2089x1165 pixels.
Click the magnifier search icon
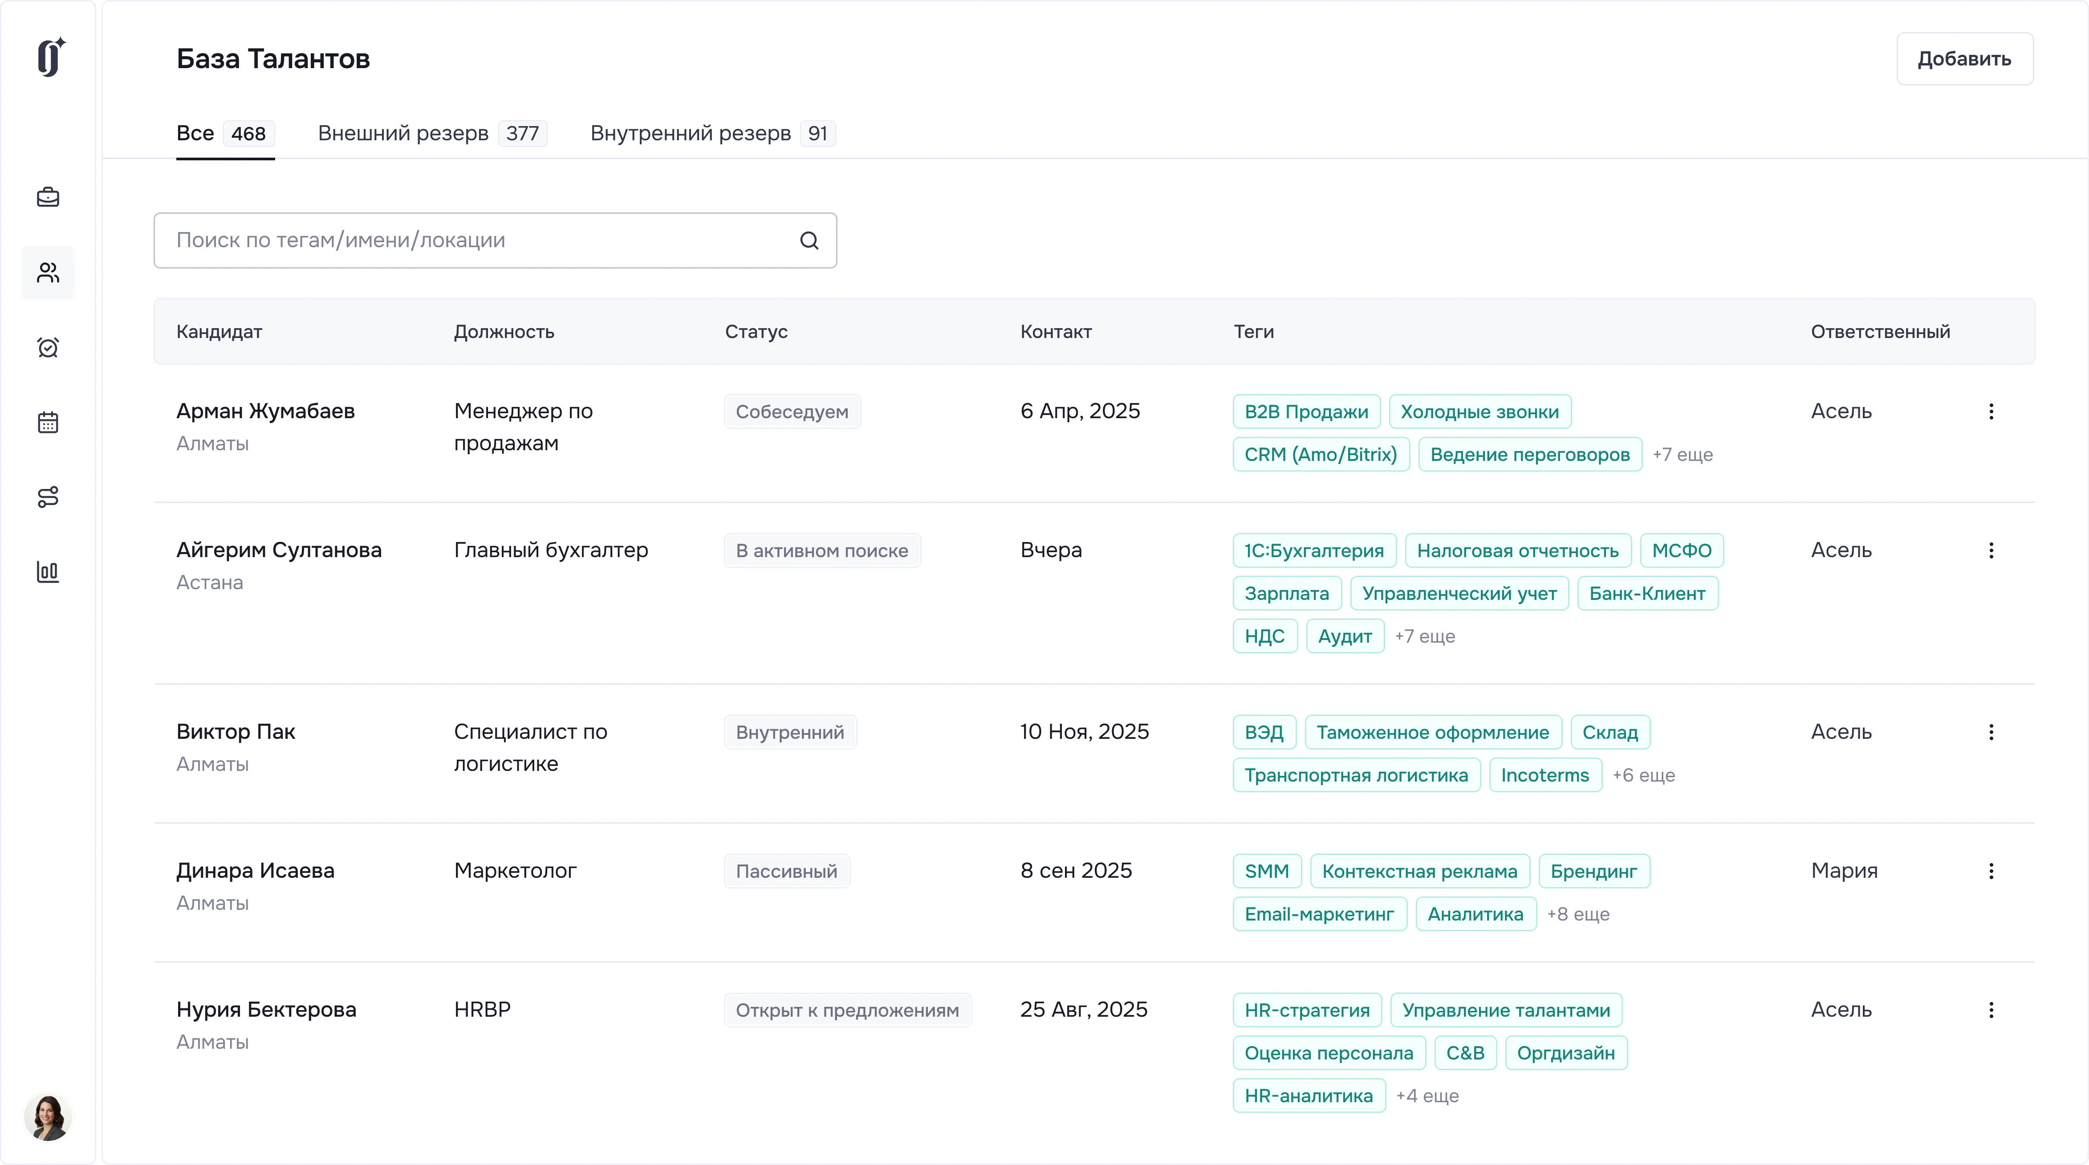[x=809, y=240]
